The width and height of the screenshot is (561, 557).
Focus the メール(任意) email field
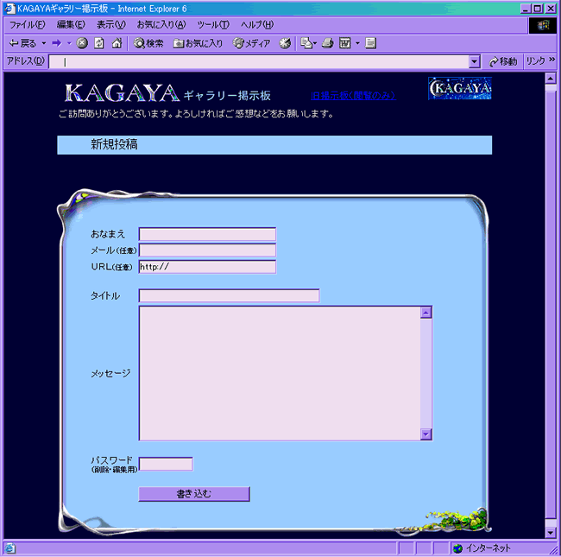207,250
